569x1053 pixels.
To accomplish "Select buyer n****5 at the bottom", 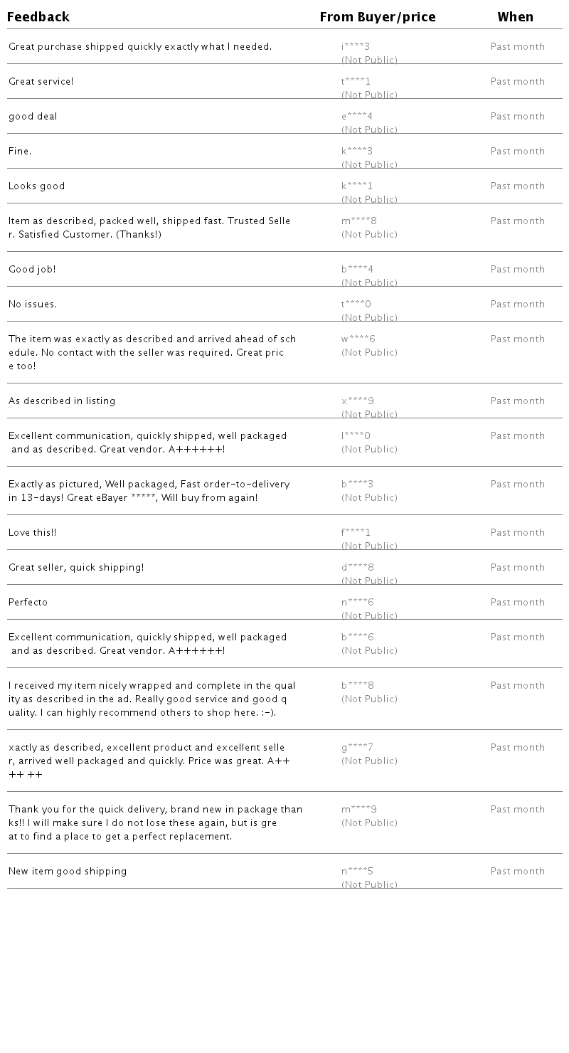I will pos(357,872).
